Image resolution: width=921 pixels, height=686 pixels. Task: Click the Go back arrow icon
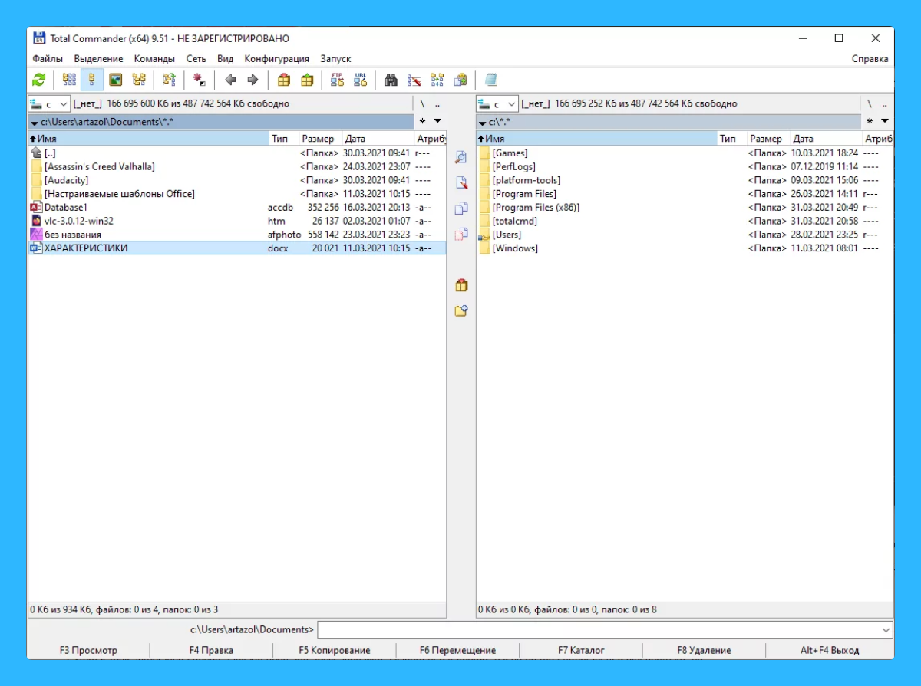coord(229,80)
